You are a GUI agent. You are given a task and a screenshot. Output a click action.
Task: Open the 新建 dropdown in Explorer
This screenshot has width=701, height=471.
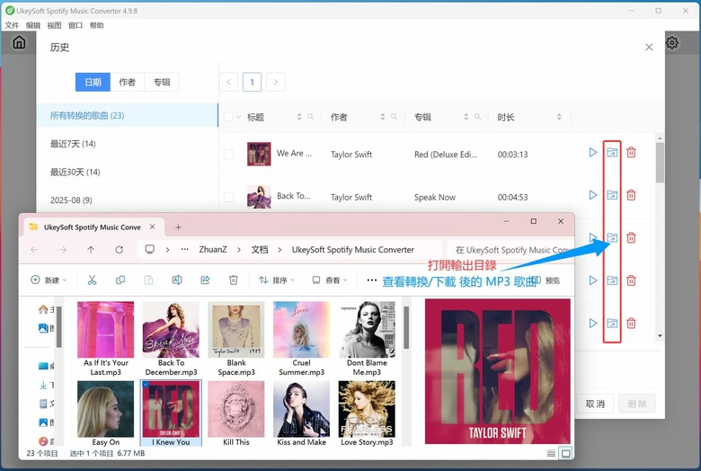tap(49, 280)
